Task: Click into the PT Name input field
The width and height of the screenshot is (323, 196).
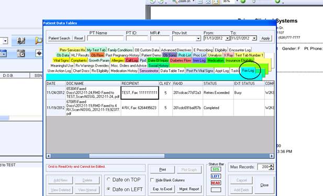Action: pyautogui.click(x=105, y=38)
